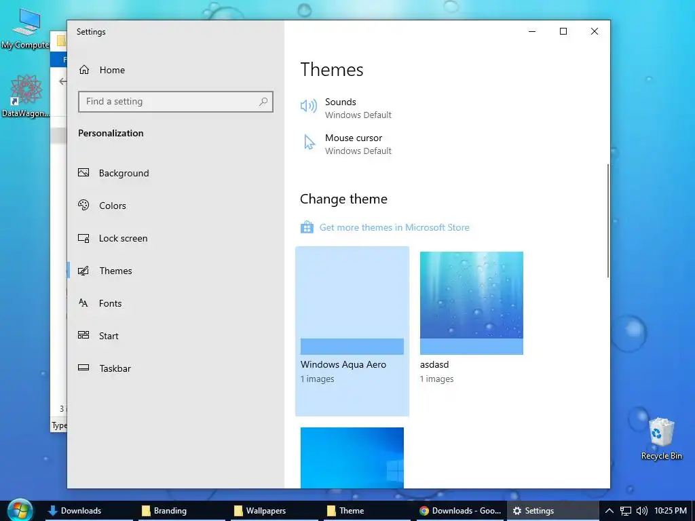
Task: Click the Themes brush icon in sidebar
Action: pyautogui.click(x=83, y=270)
